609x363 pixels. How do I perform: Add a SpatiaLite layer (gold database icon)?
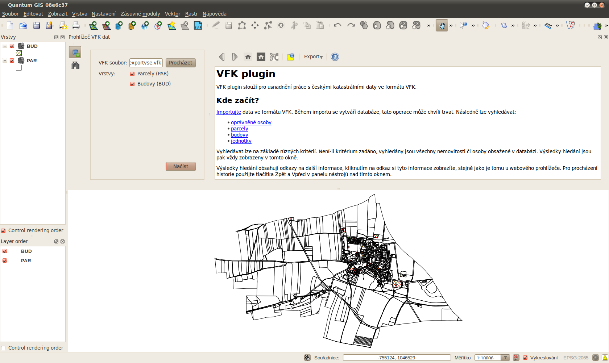(x=132, y=25)
